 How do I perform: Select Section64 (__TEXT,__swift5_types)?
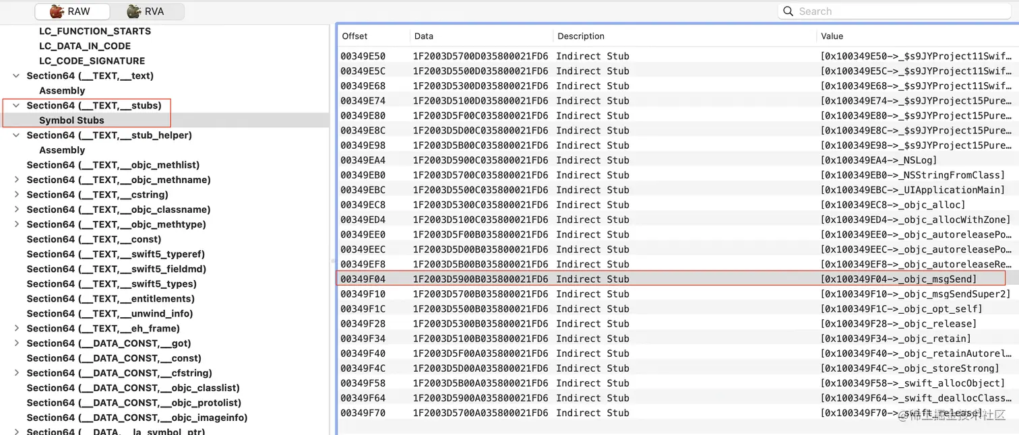tap(112, 283)
